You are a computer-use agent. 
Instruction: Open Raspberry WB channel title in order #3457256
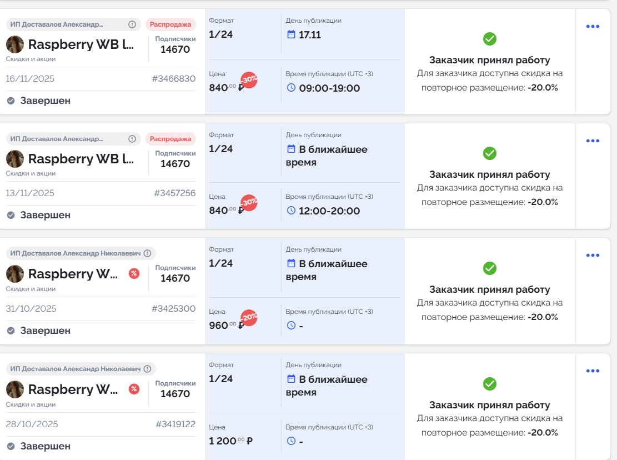tap(81, 159)
